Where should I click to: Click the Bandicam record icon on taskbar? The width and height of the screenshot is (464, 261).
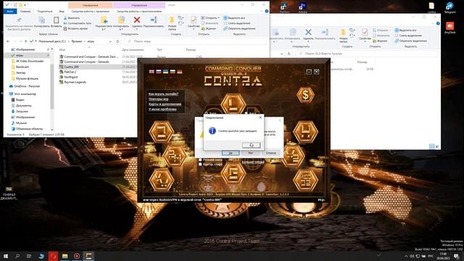(77, 256)
